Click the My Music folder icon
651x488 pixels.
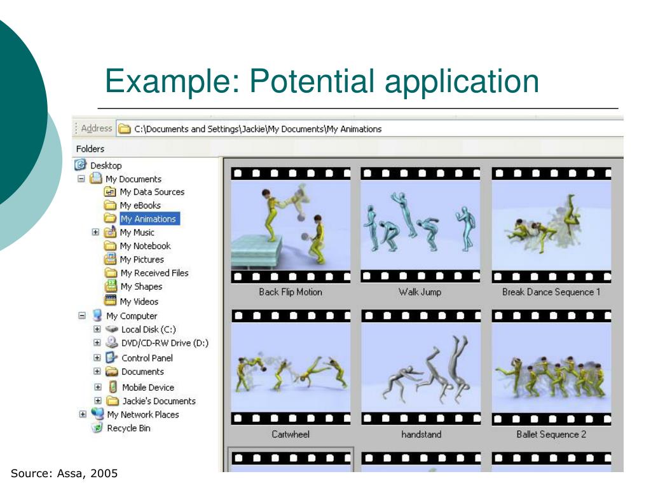tap(110, 231)
